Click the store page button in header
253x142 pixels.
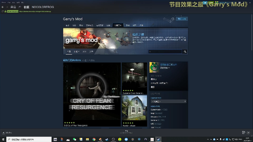click(182, 19)
